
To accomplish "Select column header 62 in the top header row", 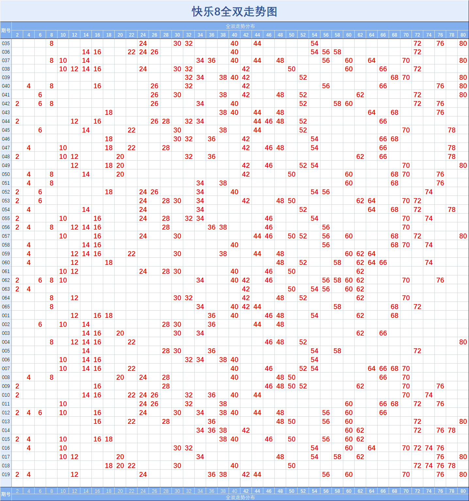I will coord(360,35).
